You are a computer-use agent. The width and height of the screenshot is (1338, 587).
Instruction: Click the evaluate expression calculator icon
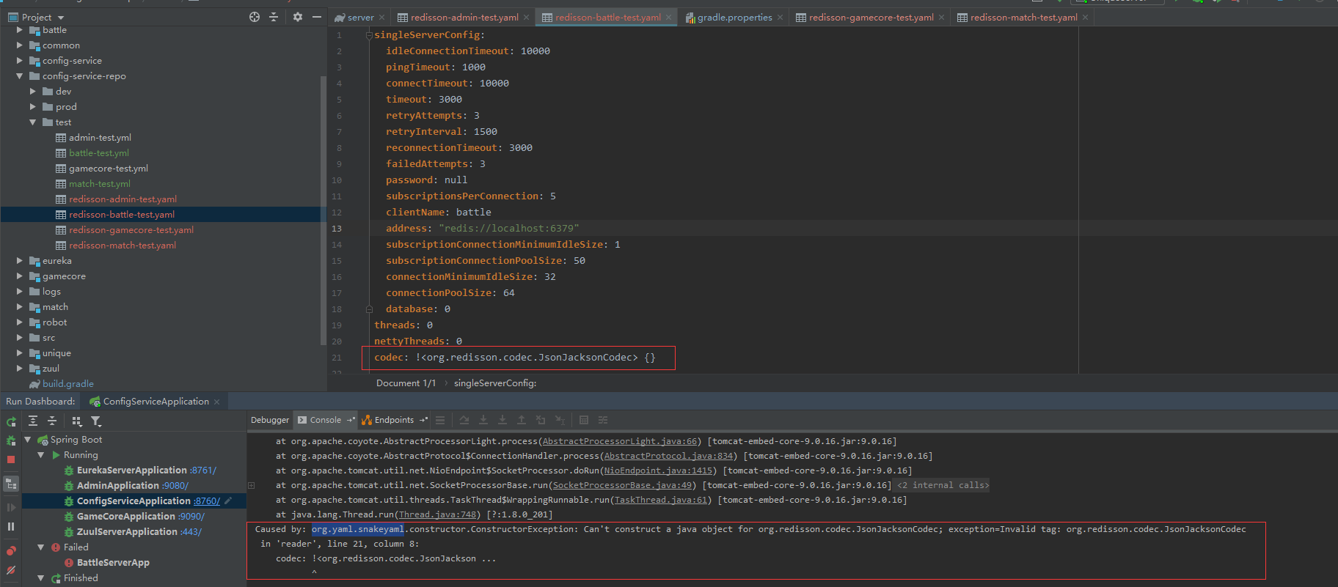(584, 420)
